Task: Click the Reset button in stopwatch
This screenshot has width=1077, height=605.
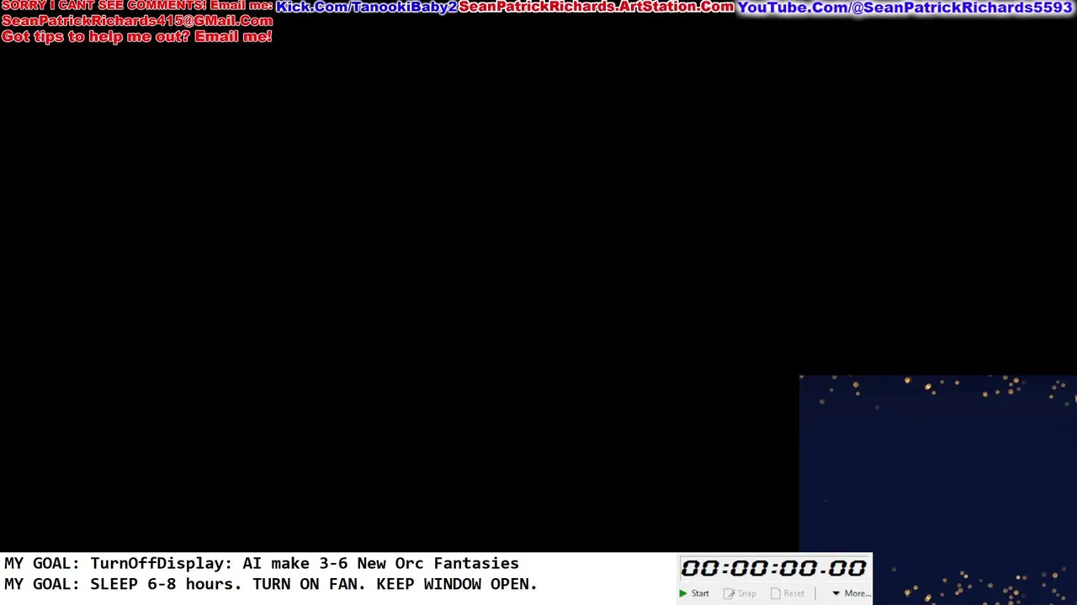Action: [x=788, y=593]
